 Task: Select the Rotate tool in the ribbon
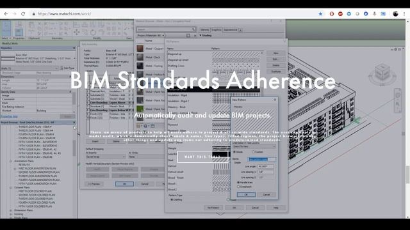pyautogui.click(x=93, y=33)
